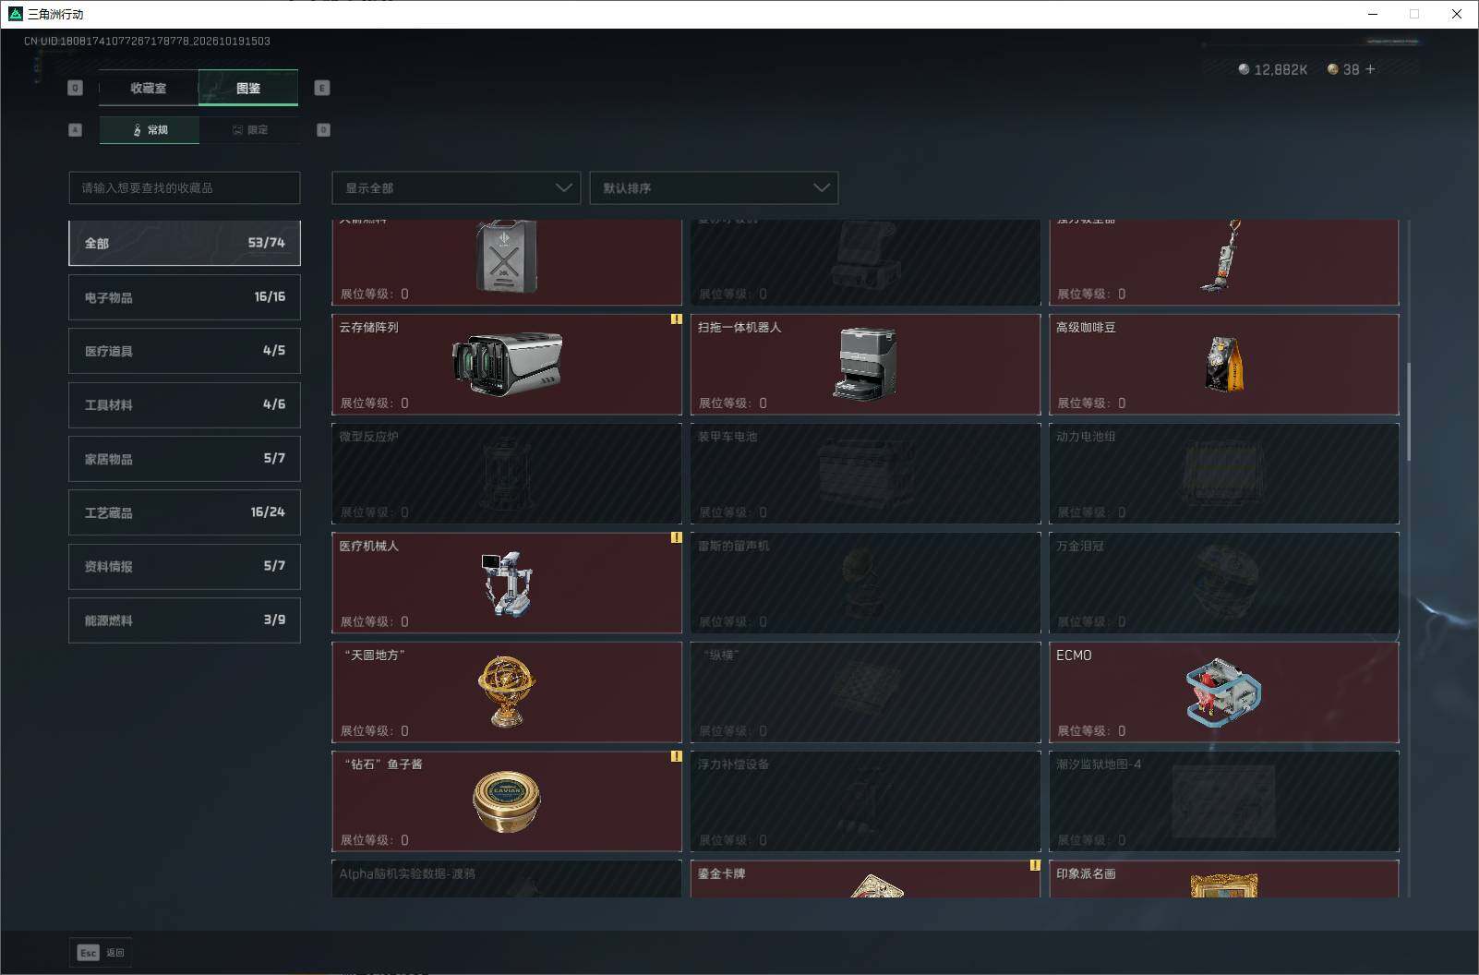Open the 显示全部 filter dropdown

coord(456,187)
